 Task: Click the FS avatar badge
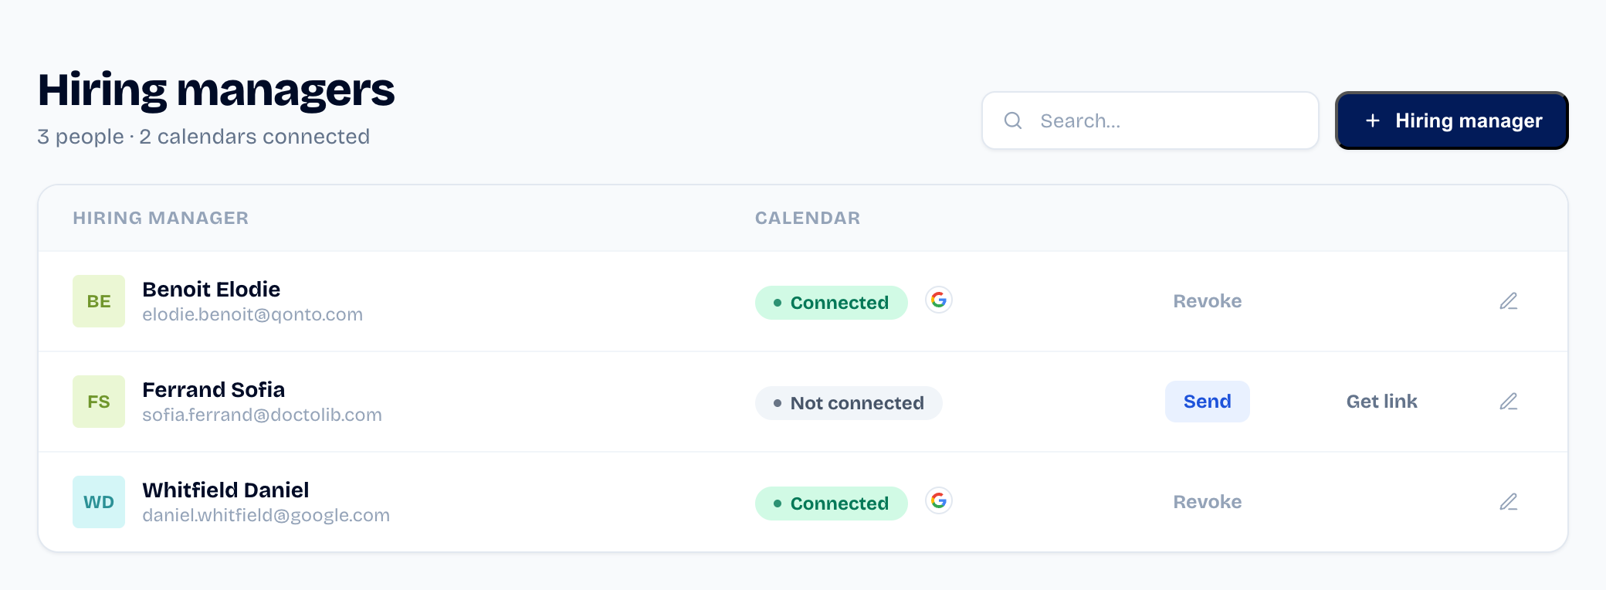99,402
